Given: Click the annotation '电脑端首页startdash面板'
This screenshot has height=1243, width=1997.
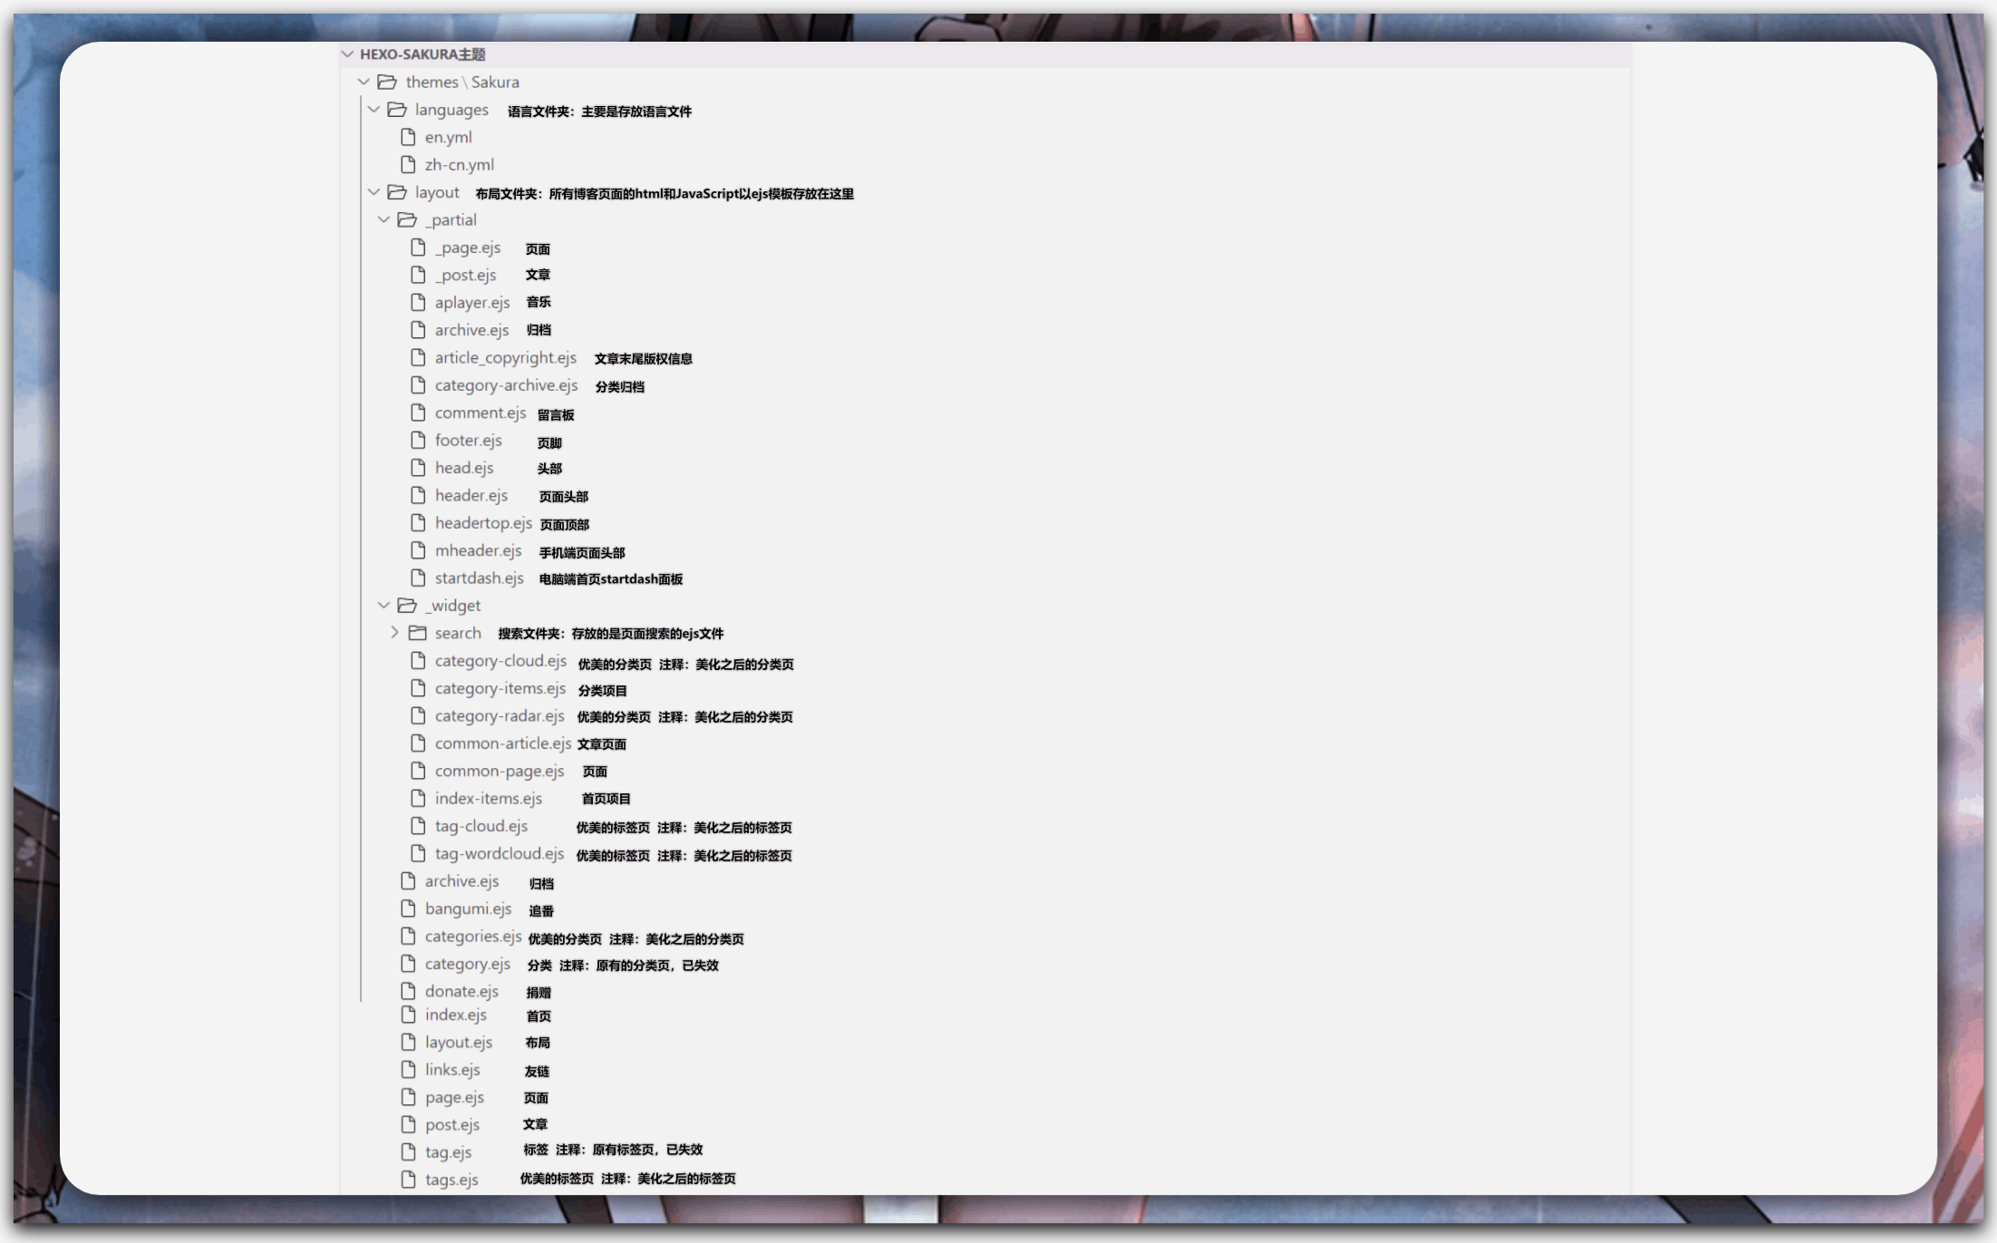Looking at the screenshot, I should click(x=611, y=579).
